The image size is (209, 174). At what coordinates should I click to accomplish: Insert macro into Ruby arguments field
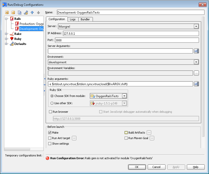pos(196,84)
